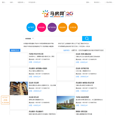
Task: Open the 地图找房 top menu
Action: tap(21, 2)
